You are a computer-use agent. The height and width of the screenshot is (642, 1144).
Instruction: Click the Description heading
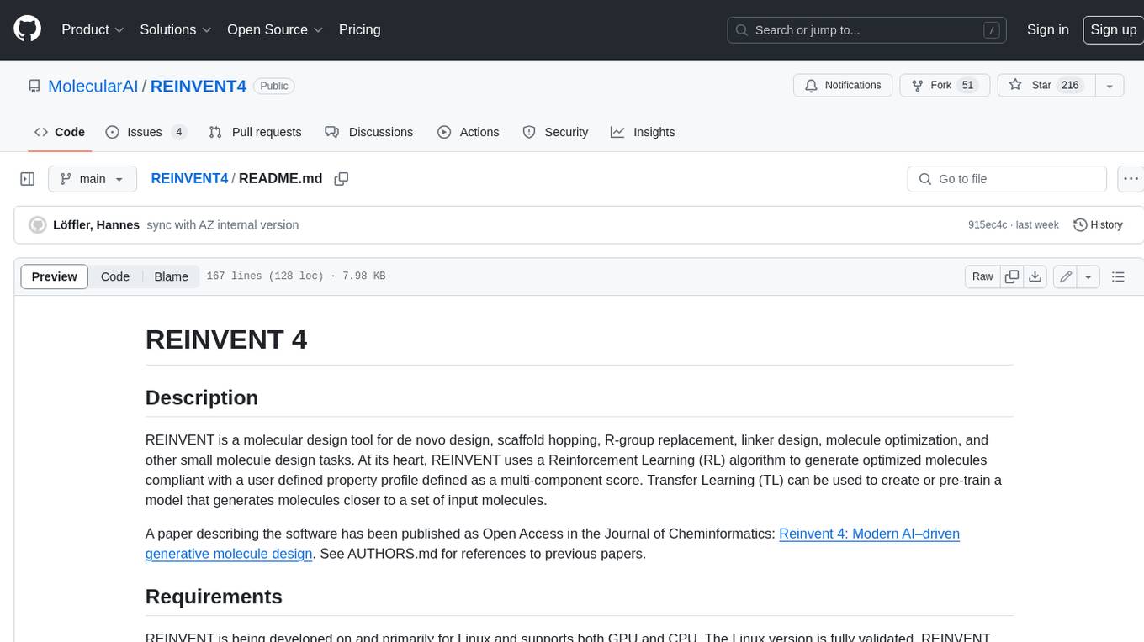coord(202,397)
